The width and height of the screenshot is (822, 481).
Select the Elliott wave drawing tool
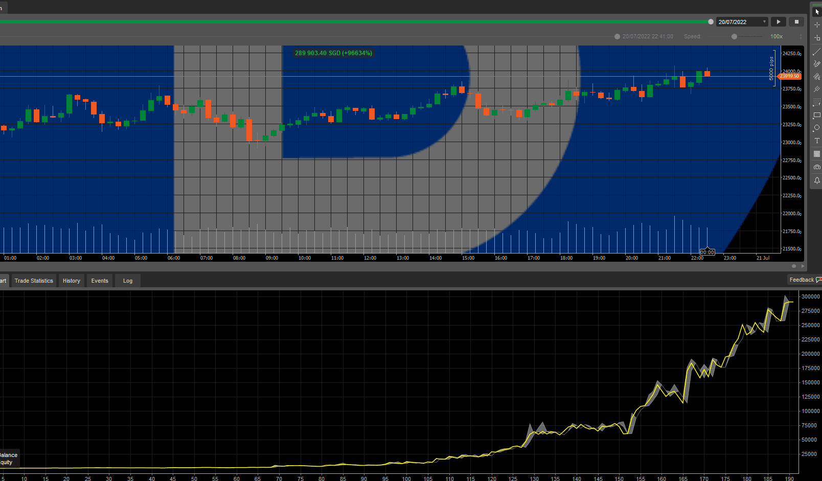coord(816,76)
